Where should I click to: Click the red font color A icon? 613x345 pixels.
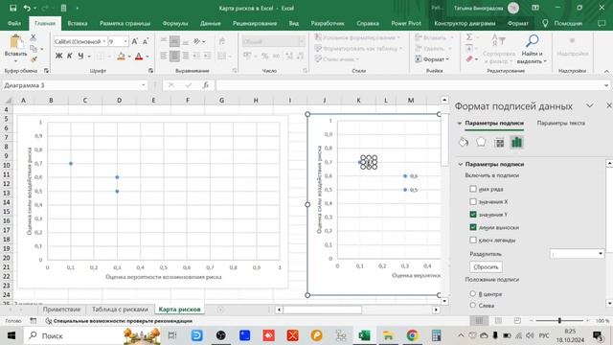click(138, 57)
